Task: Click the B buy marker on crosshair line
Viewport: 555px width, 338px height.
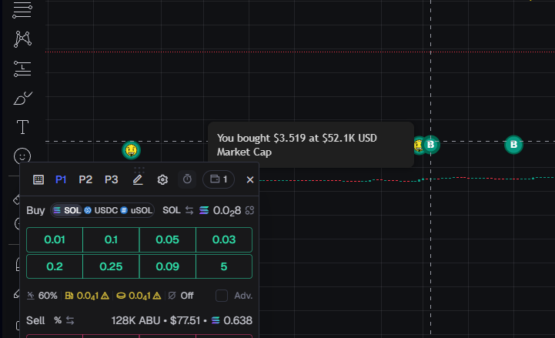Action: tap(430, 145)
